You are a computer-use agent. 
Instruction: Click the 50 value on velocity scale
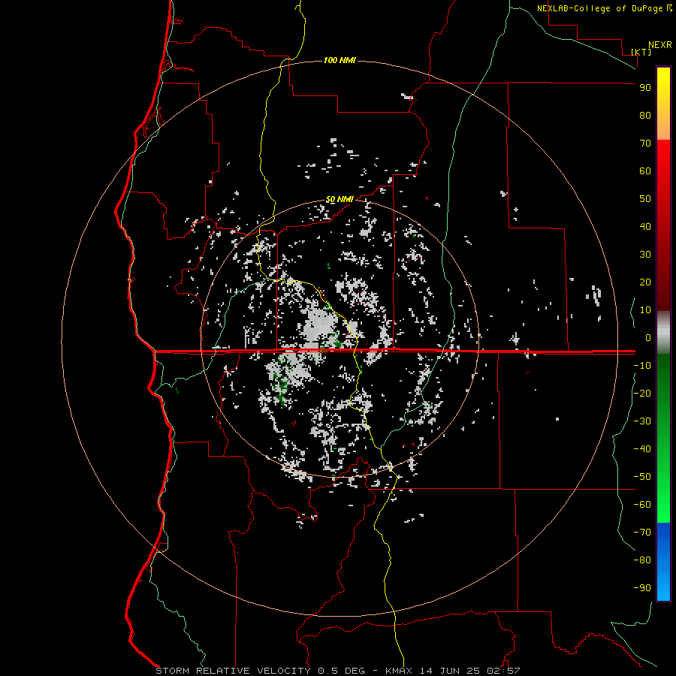pyautogui.click(x=645, y=199)
